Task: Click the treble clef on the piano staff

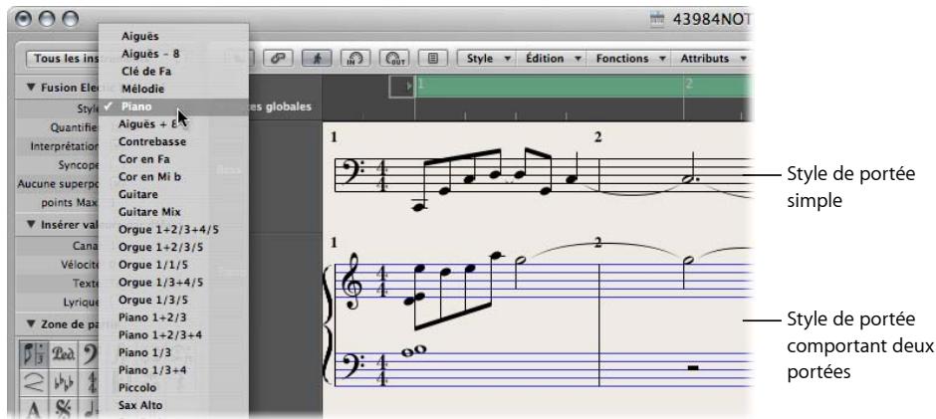Action: [x=353, y=282]
